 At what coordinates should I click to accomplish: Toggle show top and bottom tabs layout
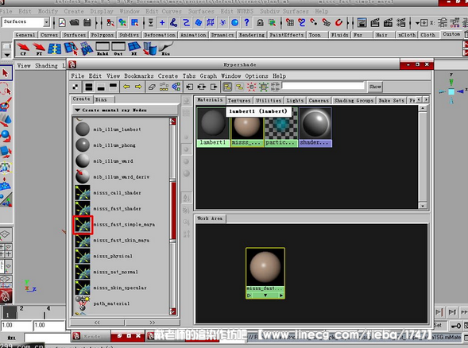point(89,87)
